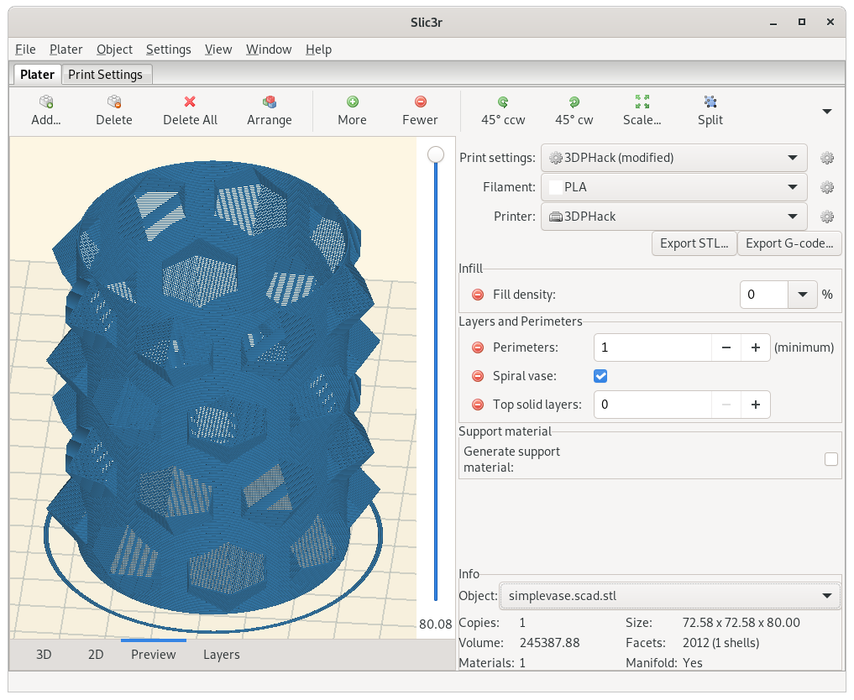854x700 pixels.
Task: Add a copy with the More icon
Action: coord(352,102)
